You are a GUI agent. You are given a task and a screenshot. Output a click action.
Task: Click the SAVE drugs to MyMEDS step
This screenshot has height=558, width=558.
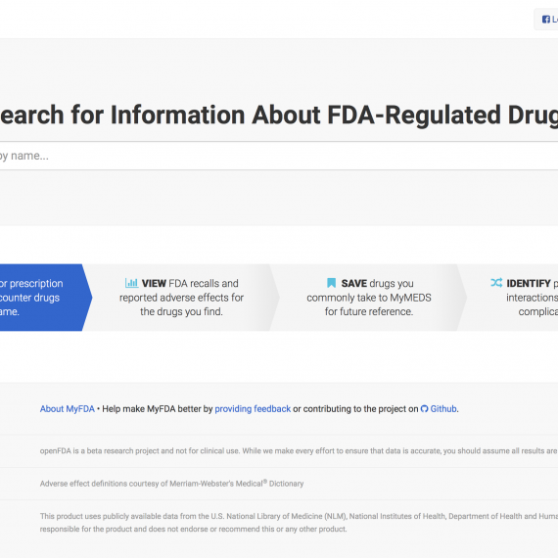(369, 298)
